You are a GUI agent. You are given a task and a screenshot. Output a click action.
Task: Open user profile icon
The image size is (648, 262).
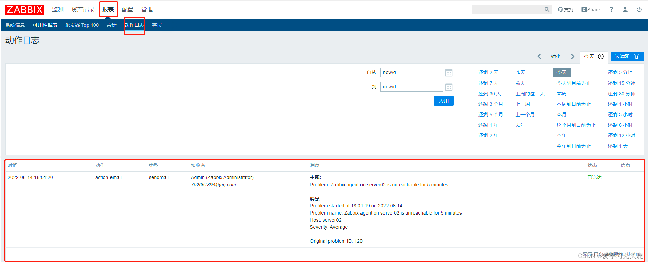tap(625, 10)
